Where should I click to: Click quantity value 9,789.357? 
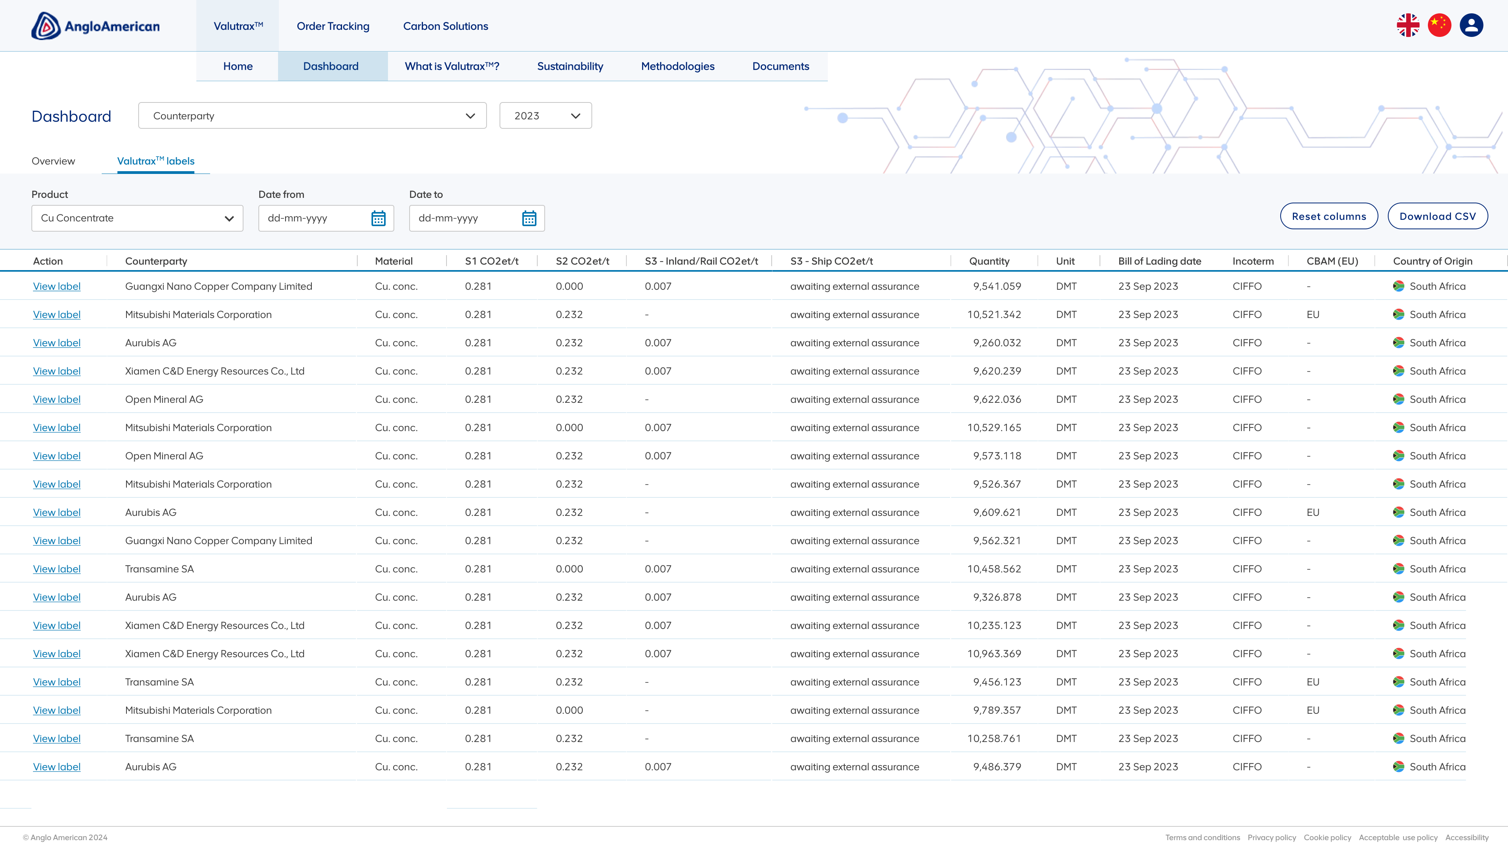click(997, 711)
